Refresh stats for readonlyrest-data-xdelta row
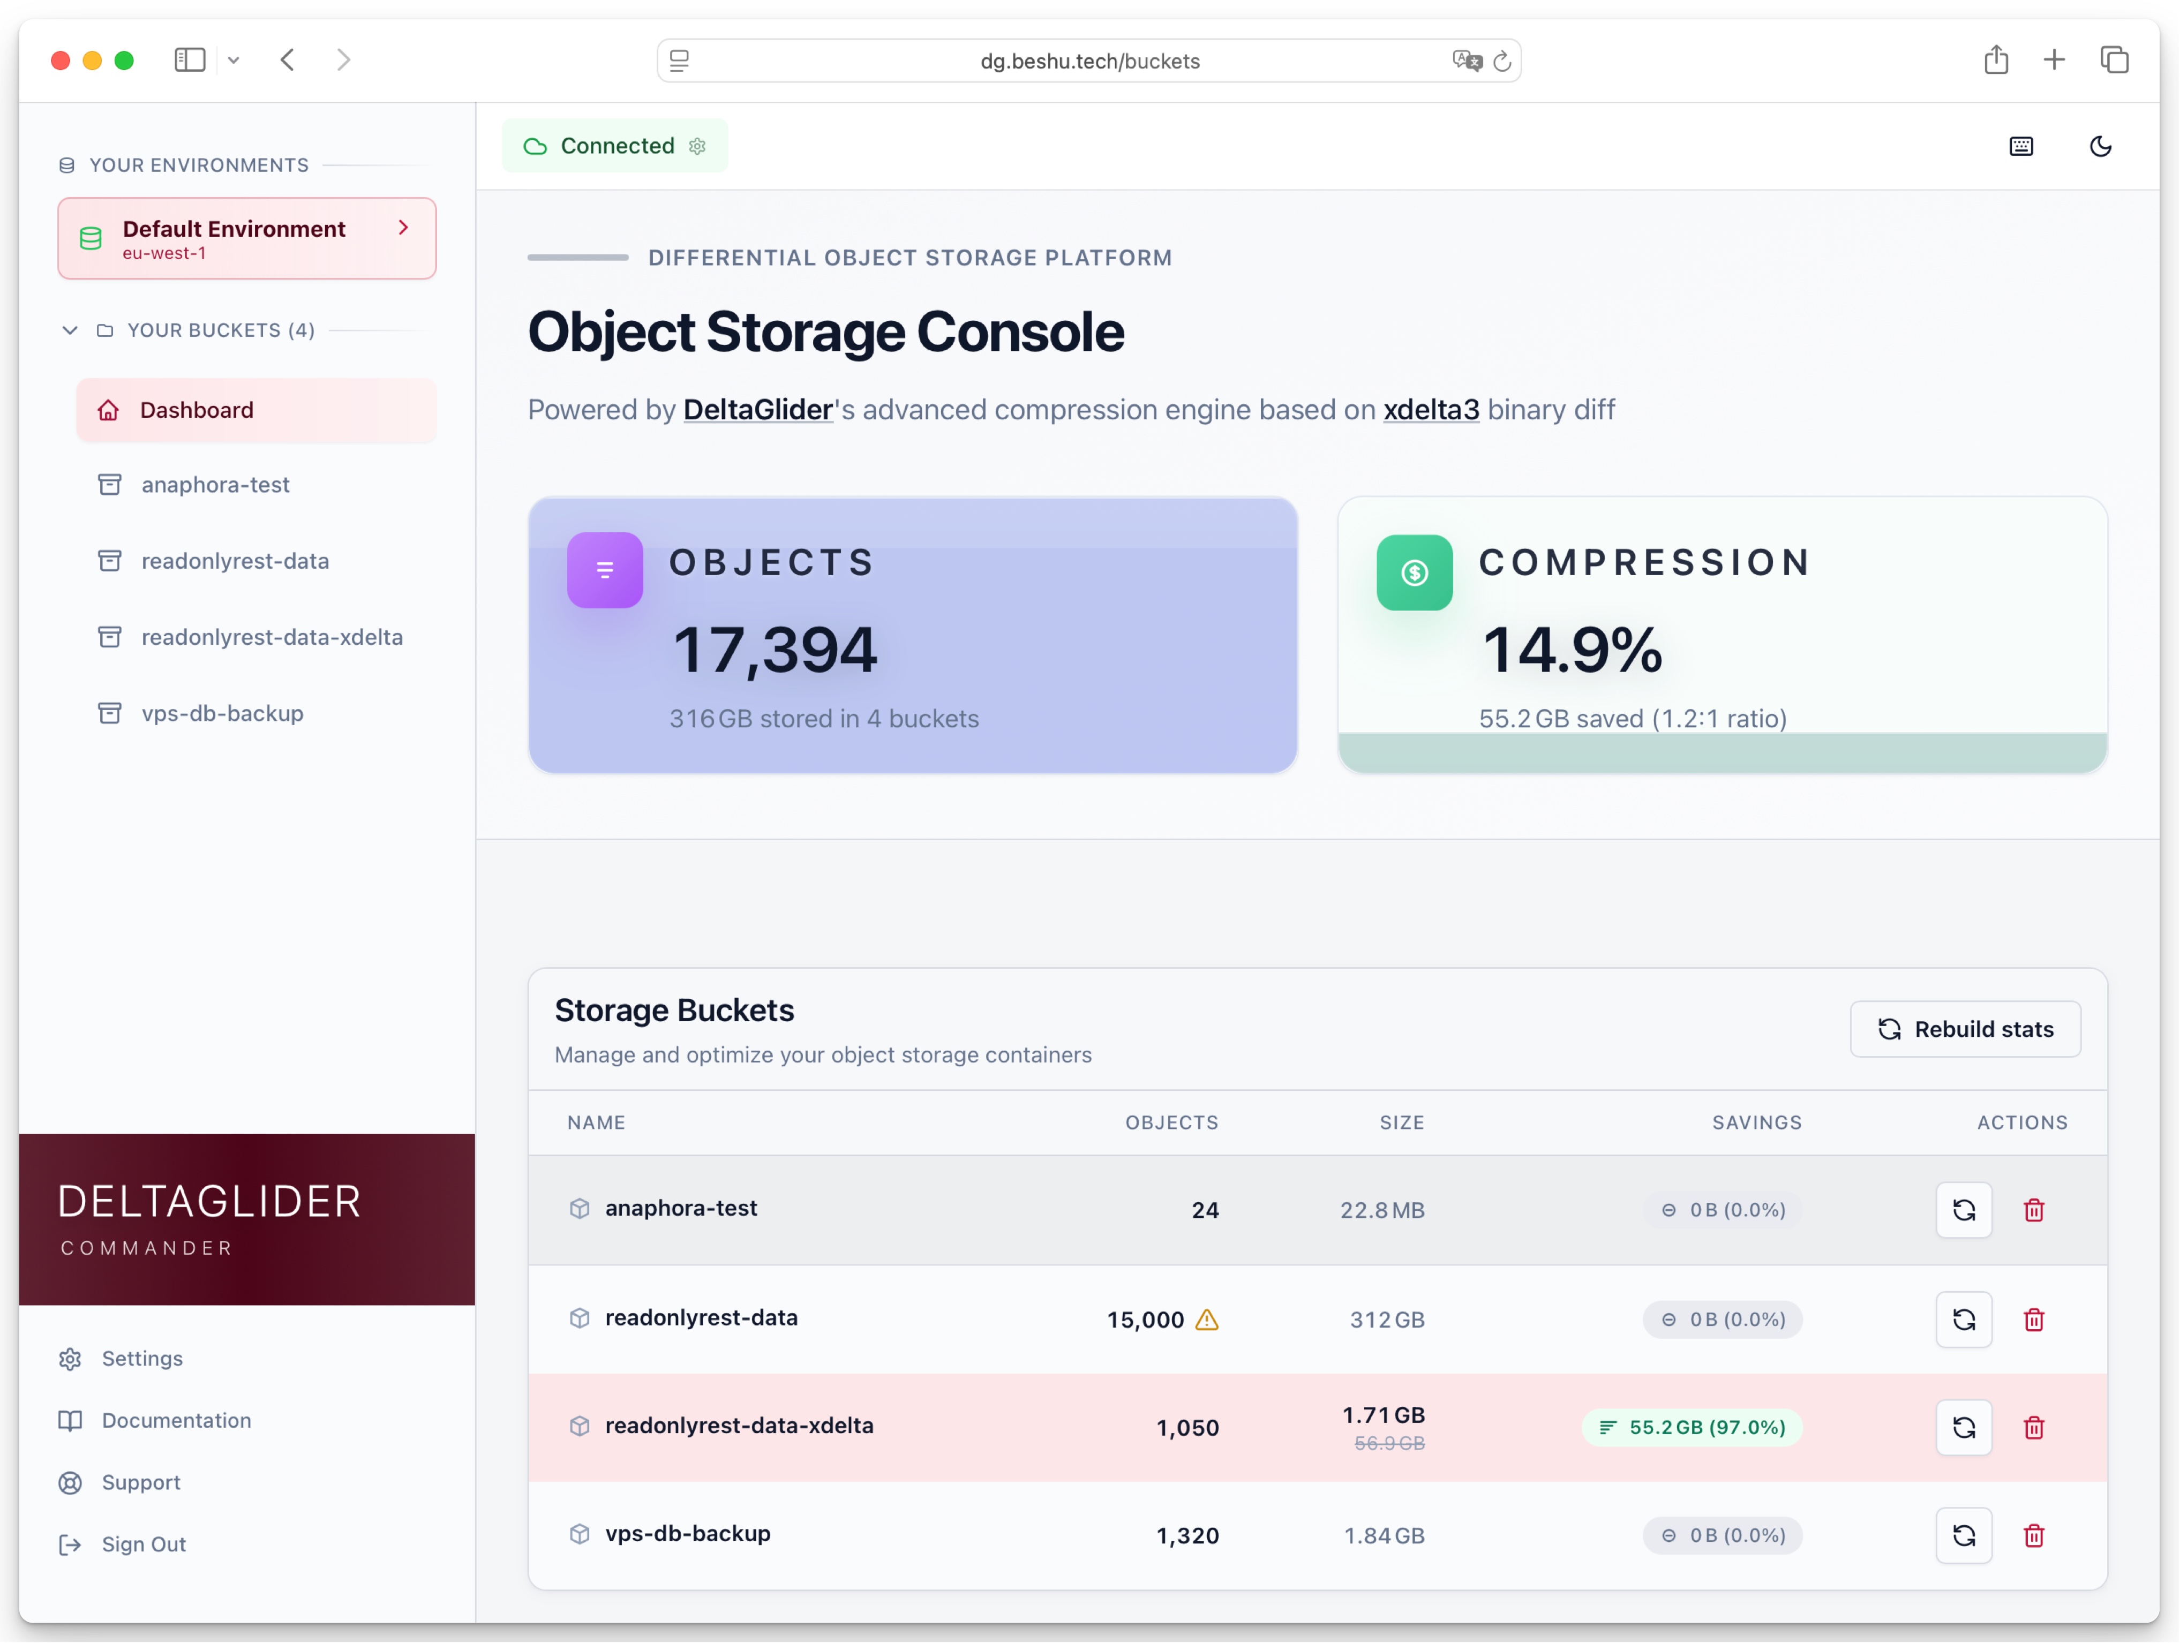Viewport: 2180px width, 1643px height. [1963, 1427]
